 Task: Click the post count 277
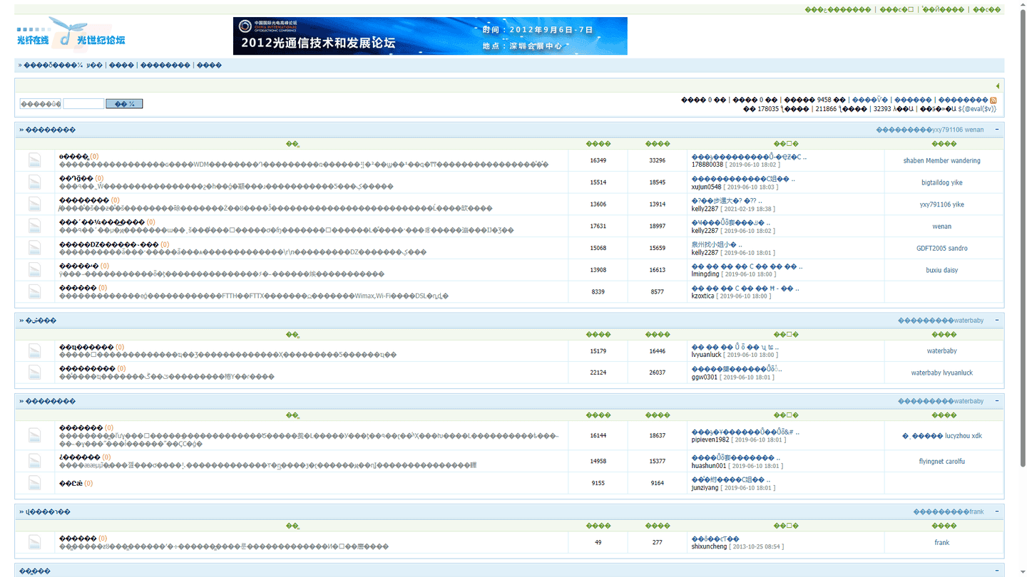(x=657, y=543)
